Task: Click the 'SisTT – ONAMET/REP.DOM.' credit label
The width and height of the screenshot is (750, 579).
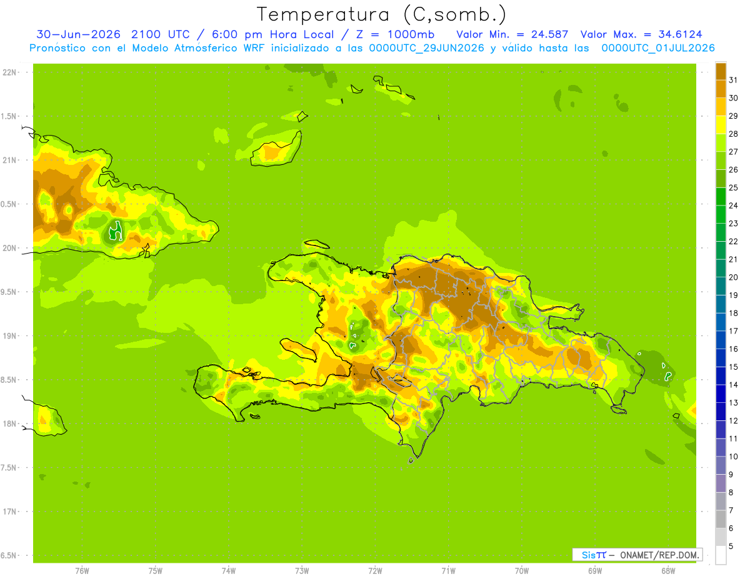Action: [637, 555]
